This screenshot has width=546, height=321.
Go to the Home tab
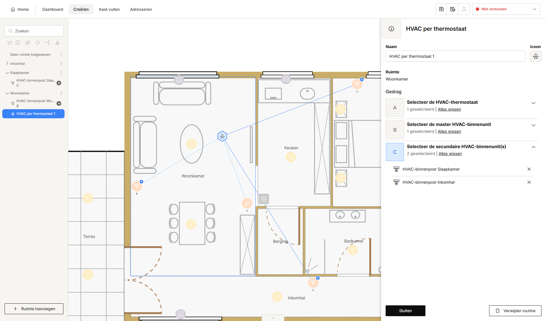(20, 9)
